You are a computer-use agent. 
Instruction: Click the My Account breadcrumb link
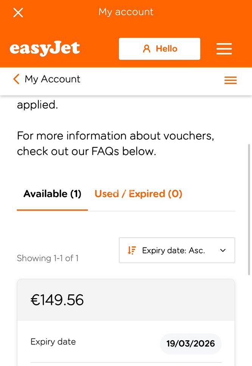tap(52, 79)
